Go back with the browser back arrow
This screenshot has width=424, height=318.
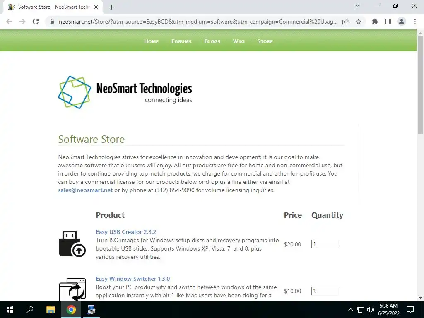pyautogui.click(x=9, y=22)
